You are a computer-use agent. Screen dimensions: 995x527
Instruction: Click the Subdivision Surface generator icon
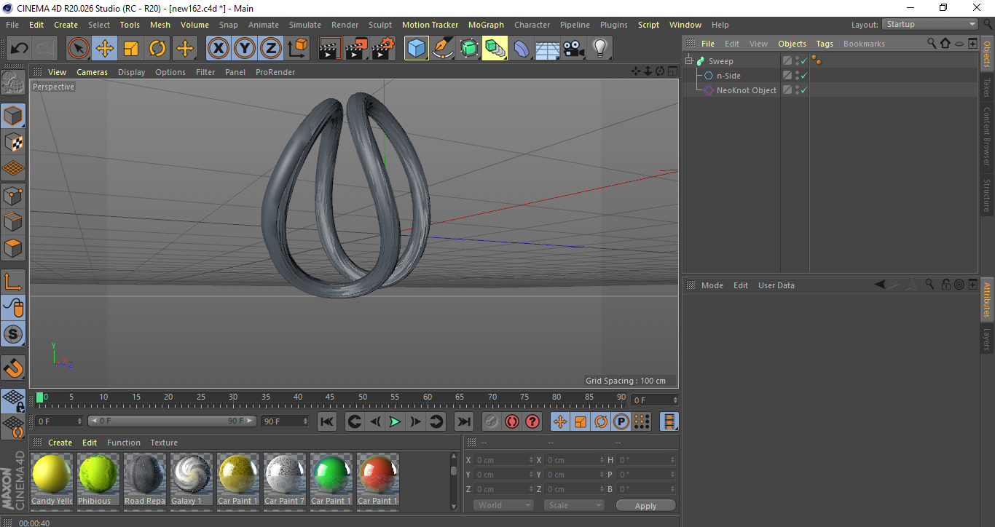tap(469, 49)
